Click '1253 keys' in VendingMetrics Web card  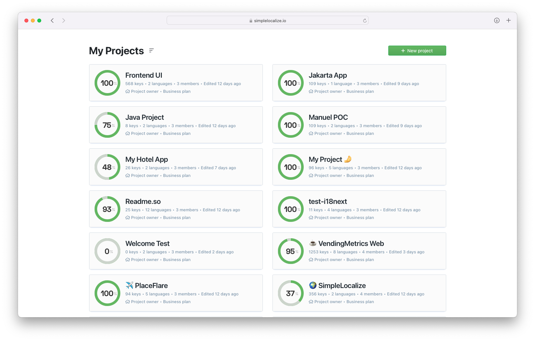(318, 252)
